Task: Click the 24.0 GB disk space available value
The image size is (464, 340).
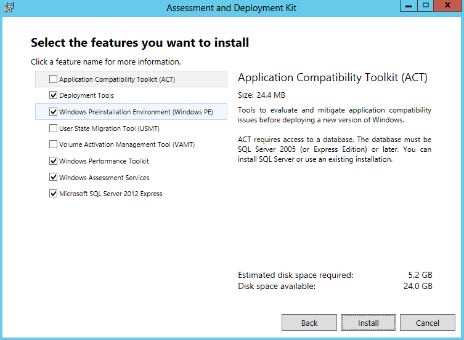Action: [x=418, y=286]
